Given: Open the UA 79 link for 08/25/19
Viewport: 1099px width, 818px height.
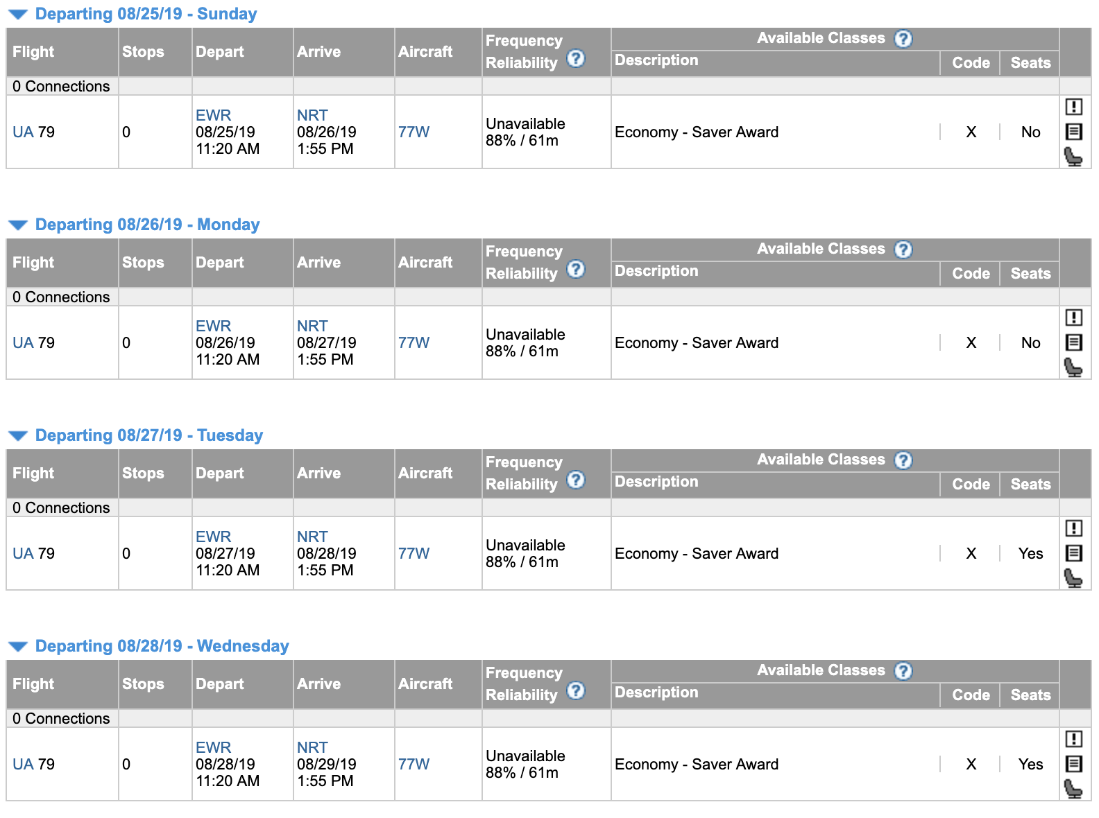Looking at the screenshot, I should pos(23,132).
